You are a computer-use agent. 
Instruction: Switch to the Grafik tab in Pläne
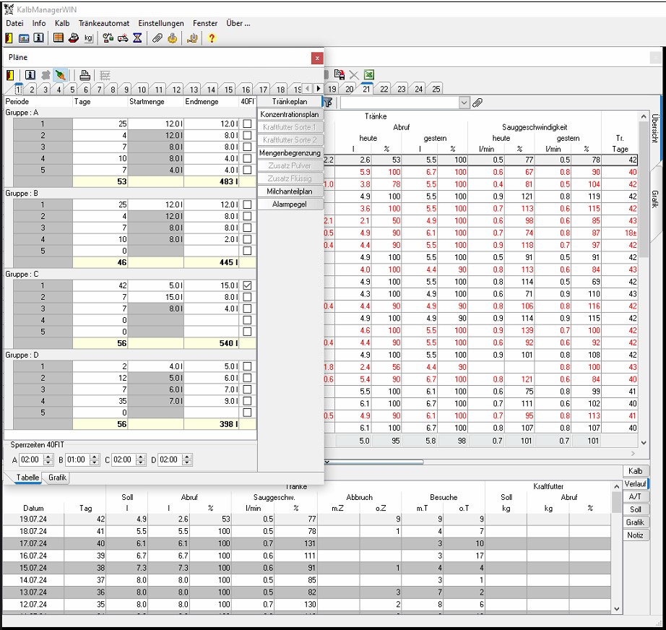click(x=57, y=478)
